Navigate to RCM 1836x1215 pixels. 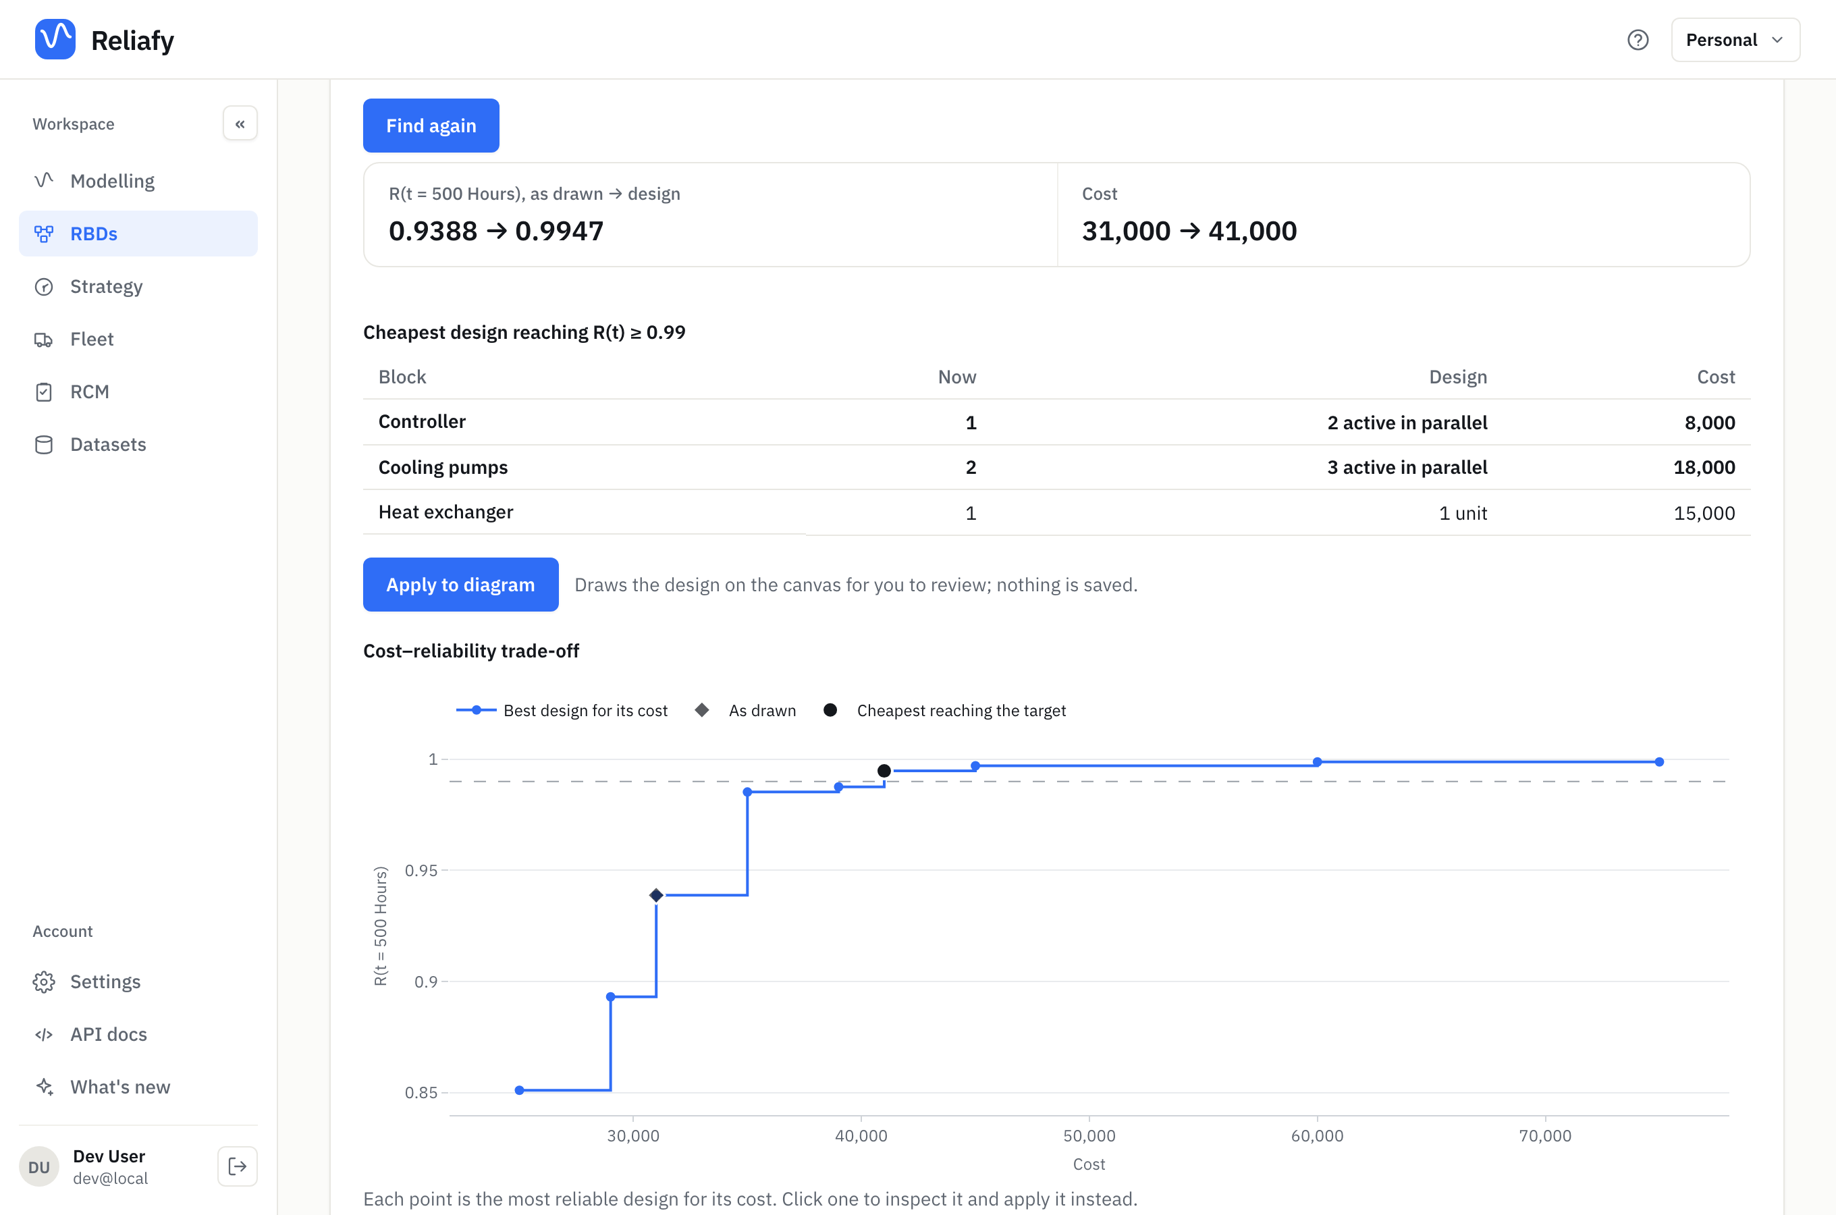[x=138, y=391]
